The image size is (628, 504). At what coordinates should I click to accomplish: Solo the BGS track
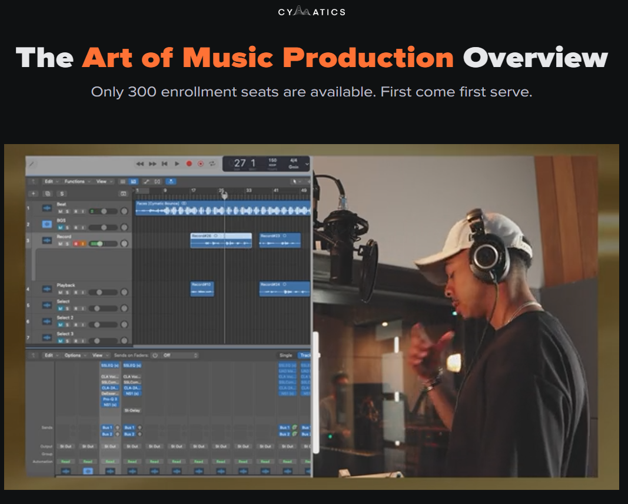pyautogui.click(x=68, y=227)
